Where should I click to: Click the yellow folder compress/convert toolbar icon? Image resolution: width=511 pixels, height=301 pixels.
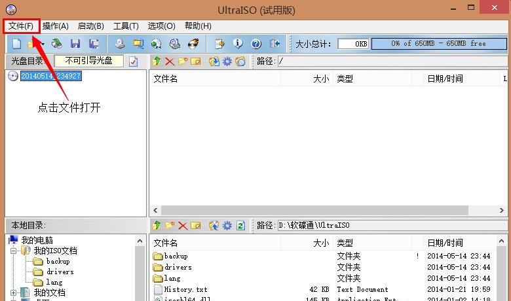tap(138, 44)
